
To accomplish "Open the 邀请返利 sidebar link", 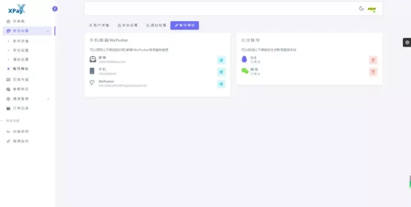I will point(21,141).
